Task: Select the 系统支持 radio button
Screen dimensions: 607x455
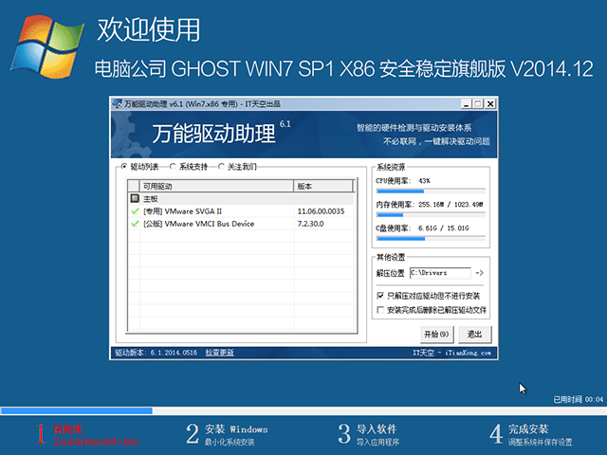Action: point(173,167)
